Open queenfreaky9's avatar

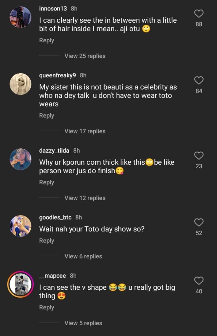pos(20,84)
